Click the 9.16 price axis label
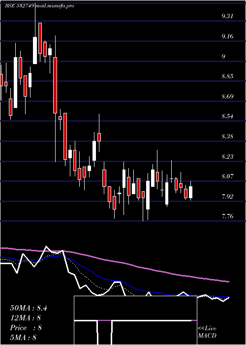Viewport: 246px width, 345px height. tap(227, 36)
